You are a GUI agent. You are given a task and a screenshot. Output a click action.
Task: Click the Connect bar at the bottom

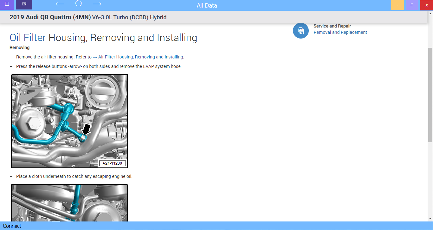click(x=12, y=226)
